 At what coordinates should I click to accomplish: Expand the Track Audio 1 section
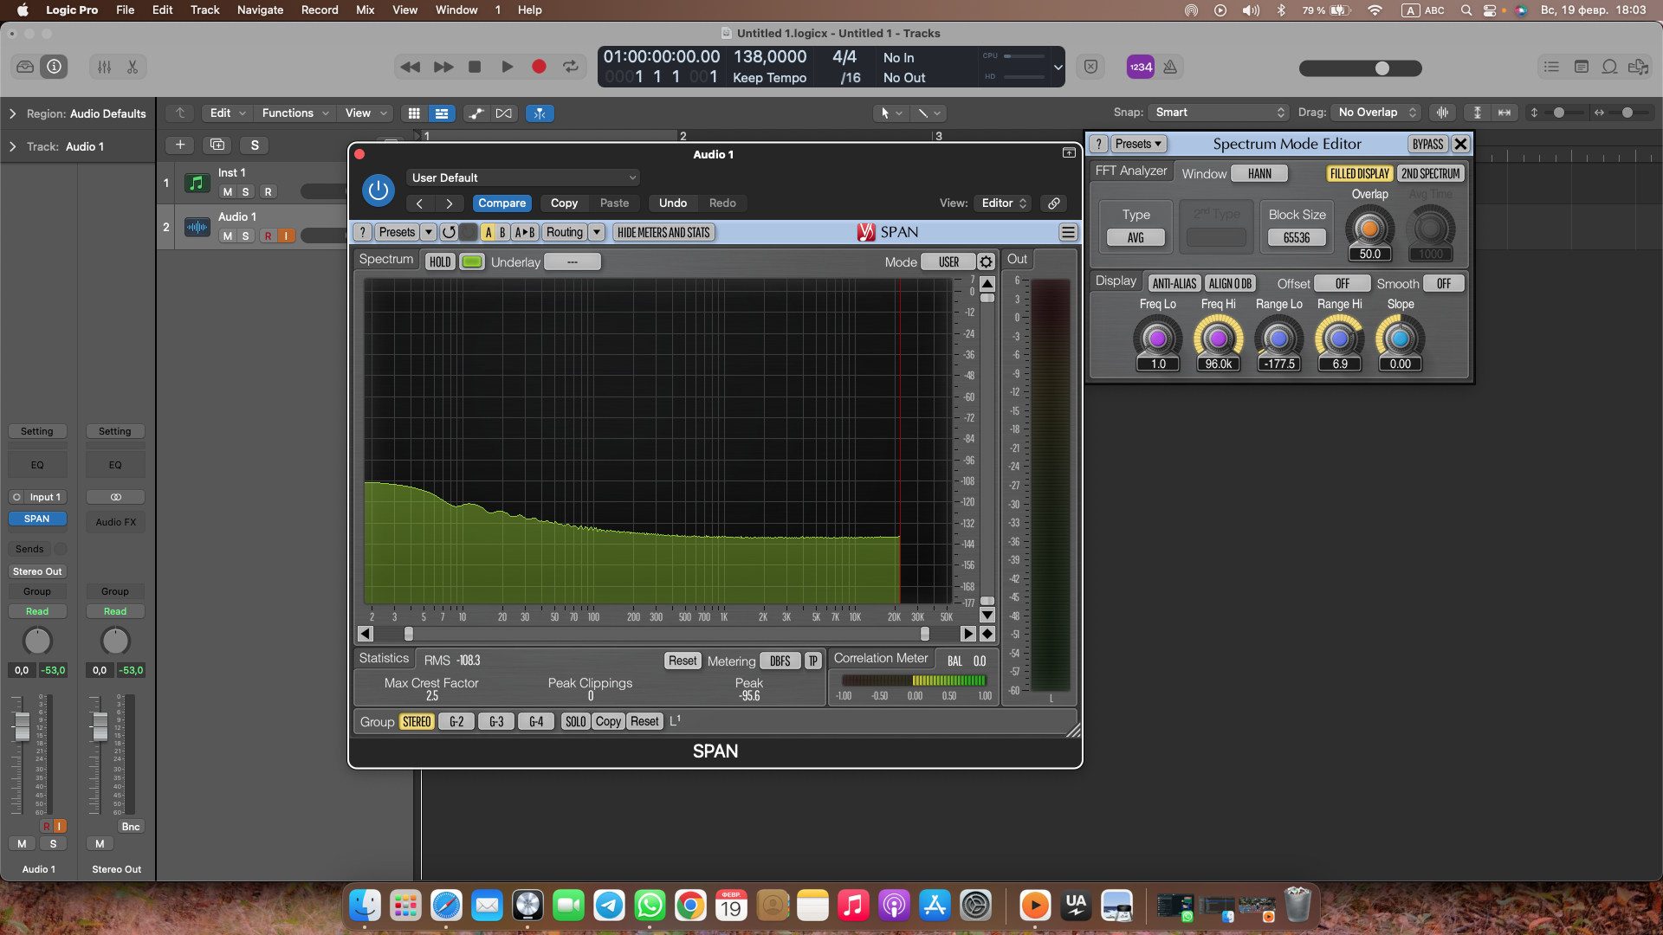(x=12, y=146)
